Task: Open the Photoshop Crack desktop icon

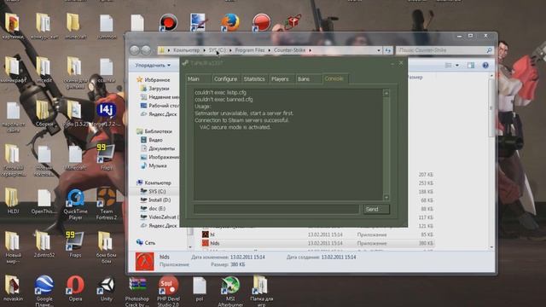Action: [137, 292]
